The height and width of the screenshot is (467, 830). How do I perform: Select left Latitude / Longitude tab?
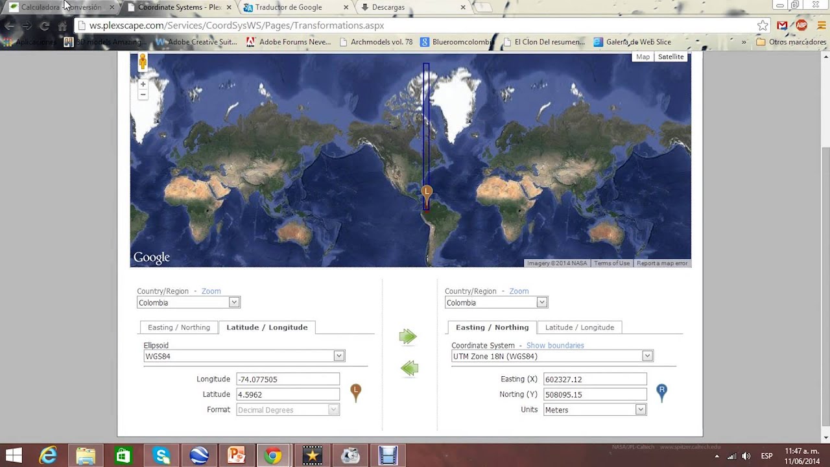pyautogui.click(x=267, y=328)
